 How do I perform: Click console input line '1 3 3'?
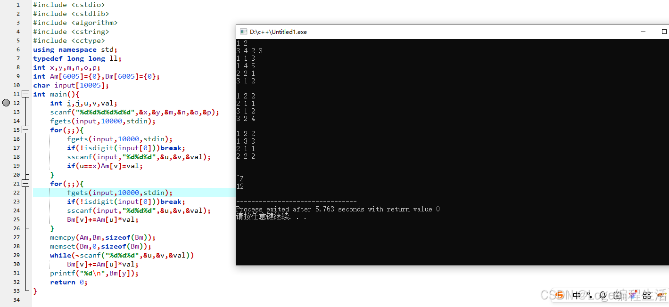[x=246, y=141]
